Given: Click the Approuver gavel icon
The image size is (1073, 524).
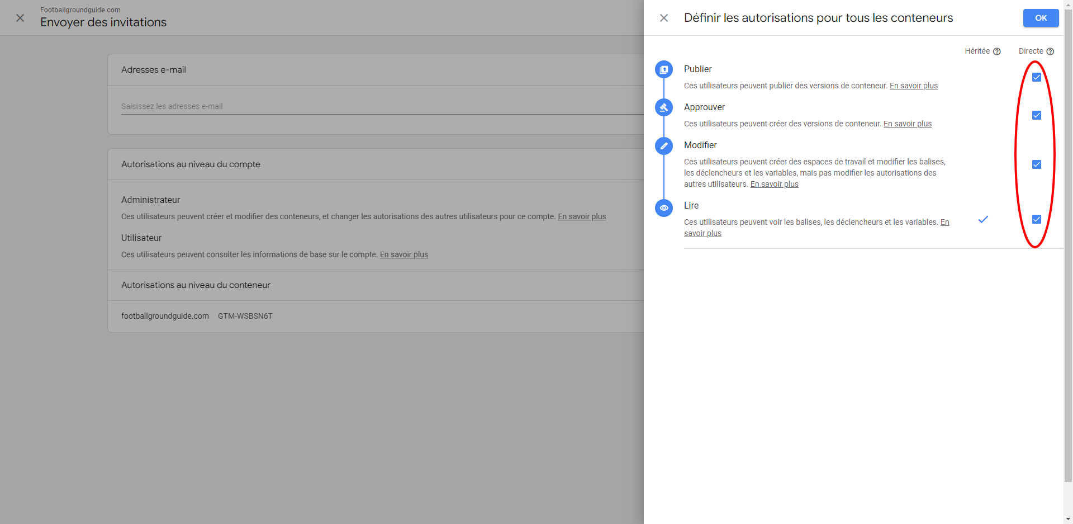Looking at the screenshot, I should pyautogui.click(x=664, y=107).
